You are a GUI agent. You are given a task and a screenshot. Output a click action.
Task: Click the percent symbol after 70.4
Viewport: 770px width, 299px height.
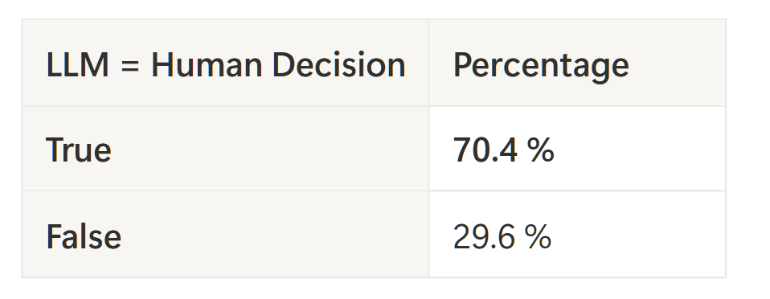click(541, 149)
